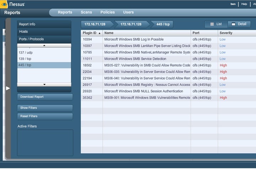Switch to List view
Viewport: 256px width, 169px height.
pos(216,24)
